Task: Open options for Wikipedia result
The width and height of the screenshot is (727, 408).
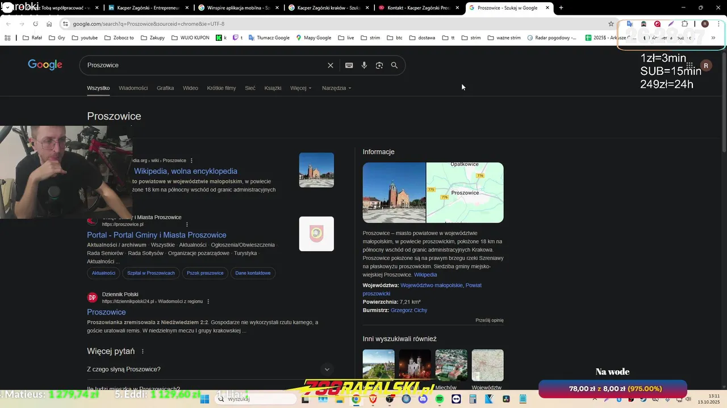Action: (191, 160)
